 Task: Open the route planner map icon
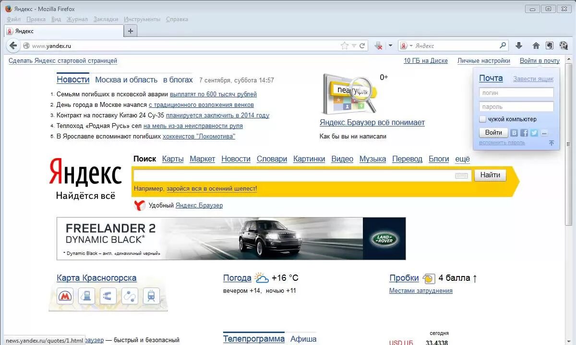click(130, 296)
